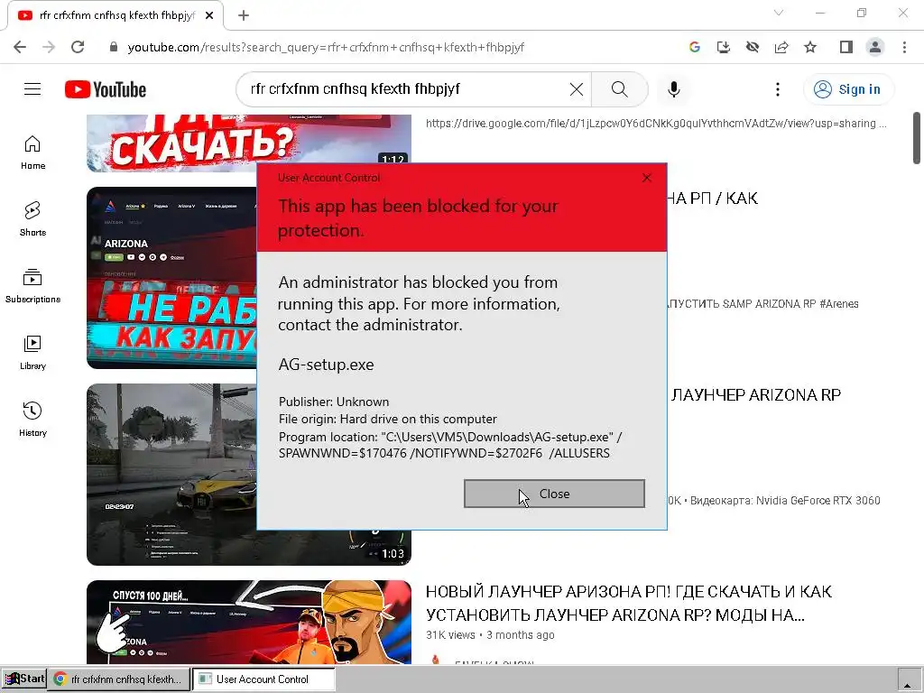The image size is (924, 693).
Task: View site information lock icon
Action: pyautogui.click(x=114, y=47)
